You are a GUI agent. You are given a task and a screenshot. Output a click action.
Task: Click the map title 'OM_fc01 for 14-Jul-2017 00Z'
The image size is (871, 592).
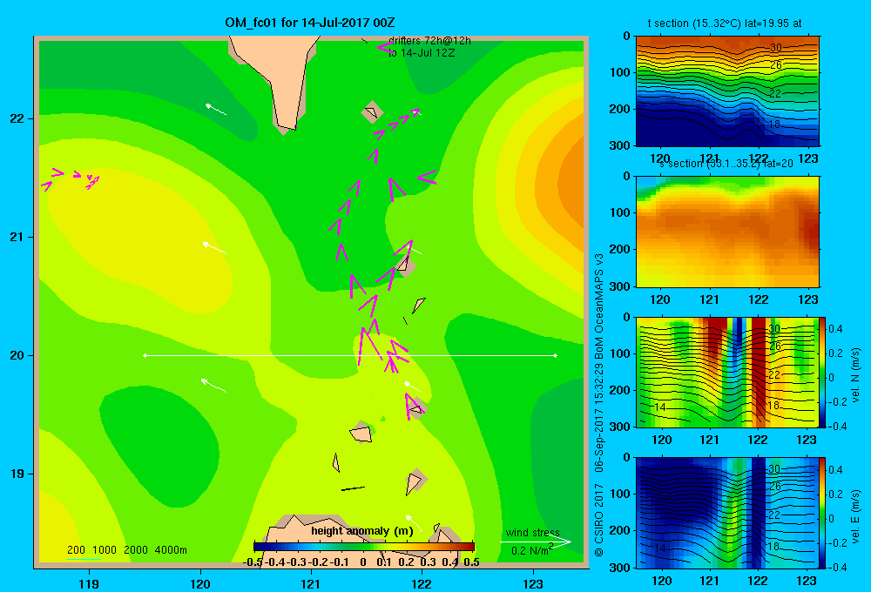click(310, 23)
